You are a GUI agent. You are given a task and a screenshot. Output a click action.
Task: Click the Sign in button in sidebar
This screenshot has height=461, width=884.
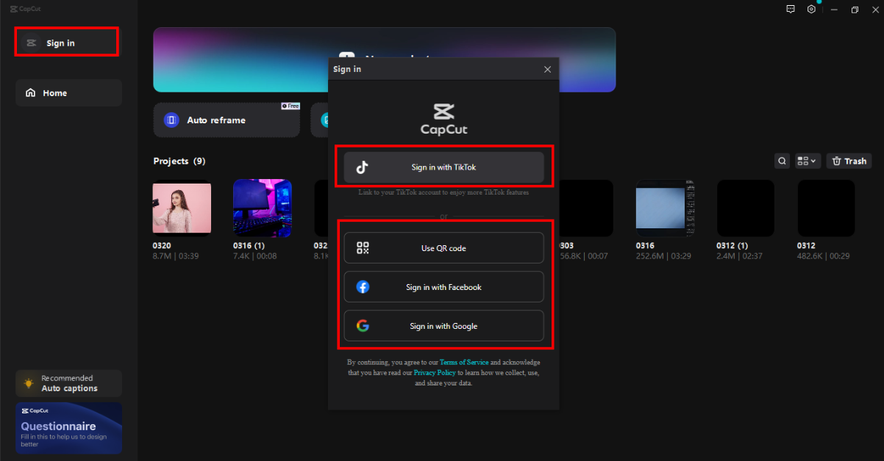pos(66,42)
